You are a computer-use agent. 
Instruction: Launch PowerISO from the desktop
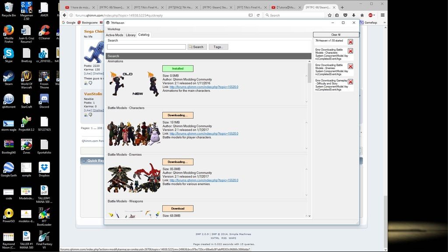click(x=9, y=215)
